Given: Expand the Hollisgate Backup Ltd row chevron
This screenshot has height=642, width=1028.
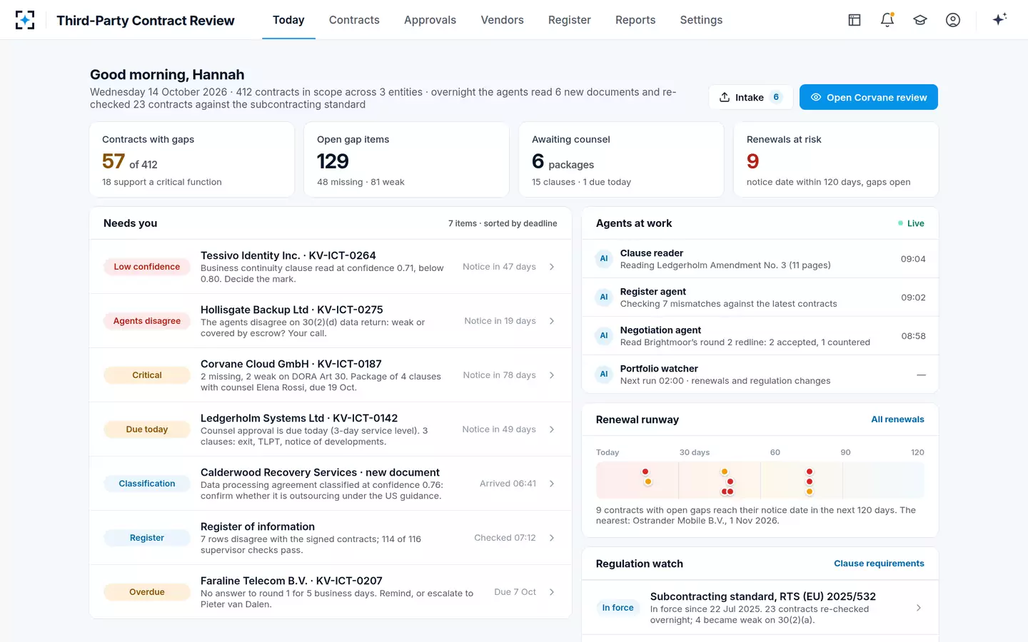Looking at the screenshot, I should (552, 321).
